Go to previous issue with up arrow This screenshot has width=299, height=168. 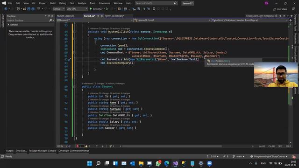point(97,146)
